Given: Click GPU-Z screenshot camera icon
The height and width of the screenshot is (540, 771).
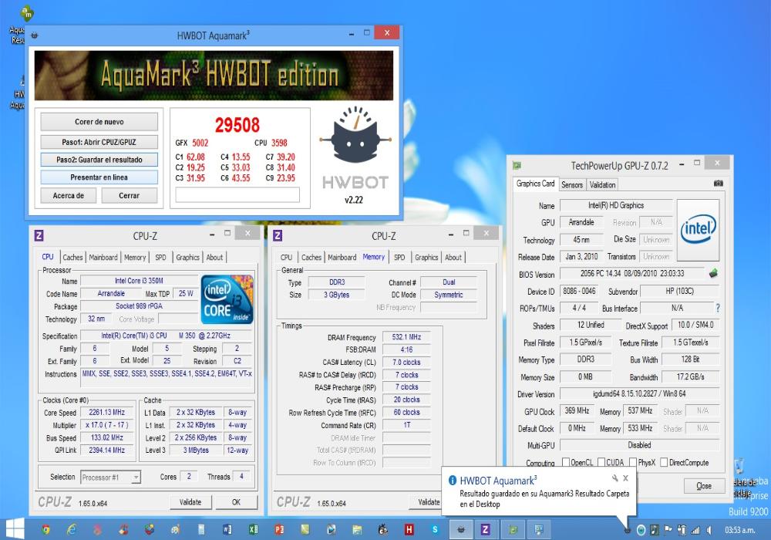Looking at the screenshot, I should coord(719,184).
